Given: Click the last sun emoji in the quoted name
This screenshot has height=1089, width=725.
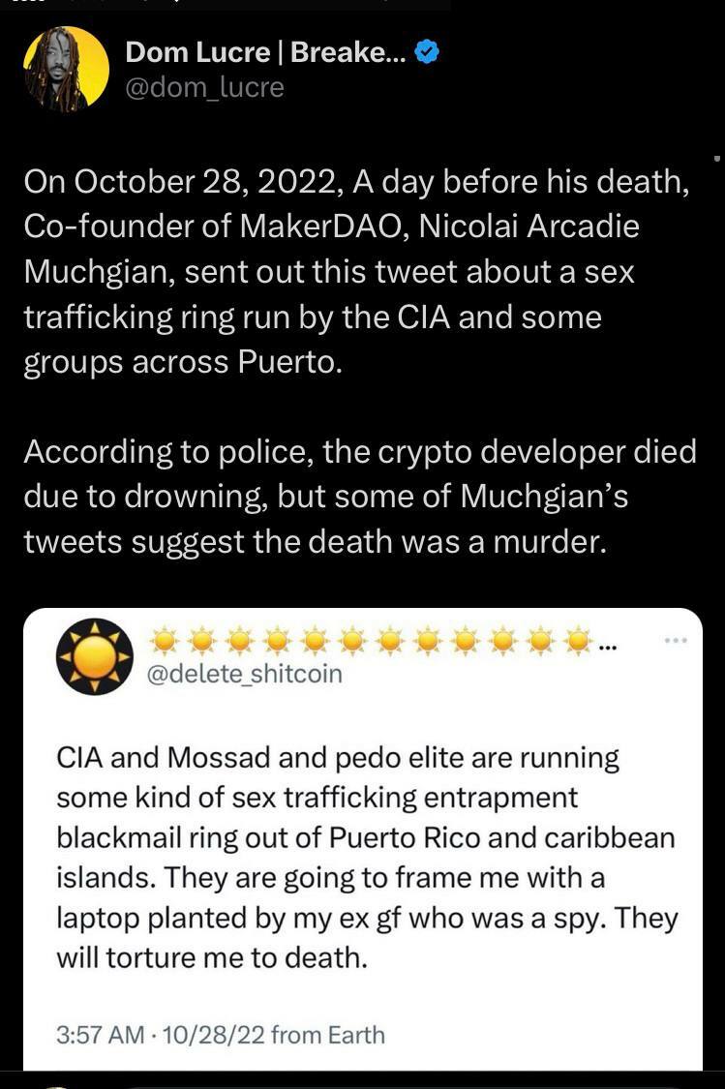Looking at the screenshot, I should coord(578,640).
